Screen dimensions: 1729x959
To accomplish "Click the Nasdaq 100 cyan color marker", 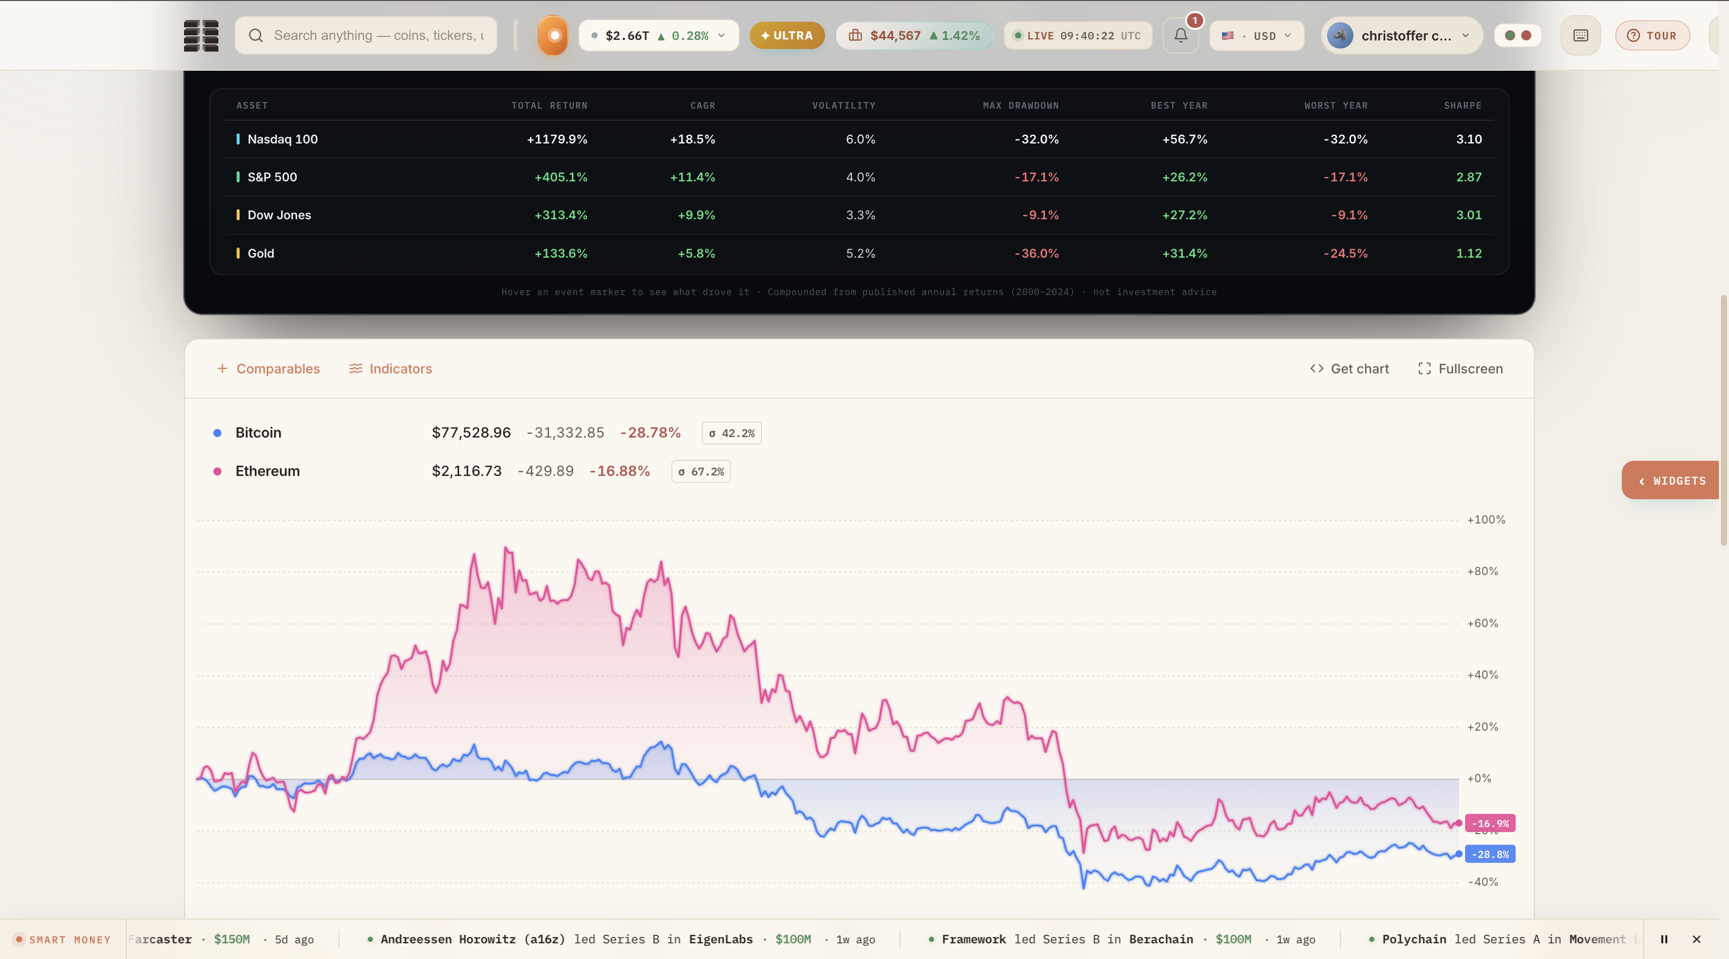I will pyautogui.click(x=238, y=139).
